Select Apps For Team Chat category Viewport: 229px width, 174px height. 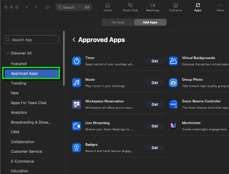(x=29, y=103)
